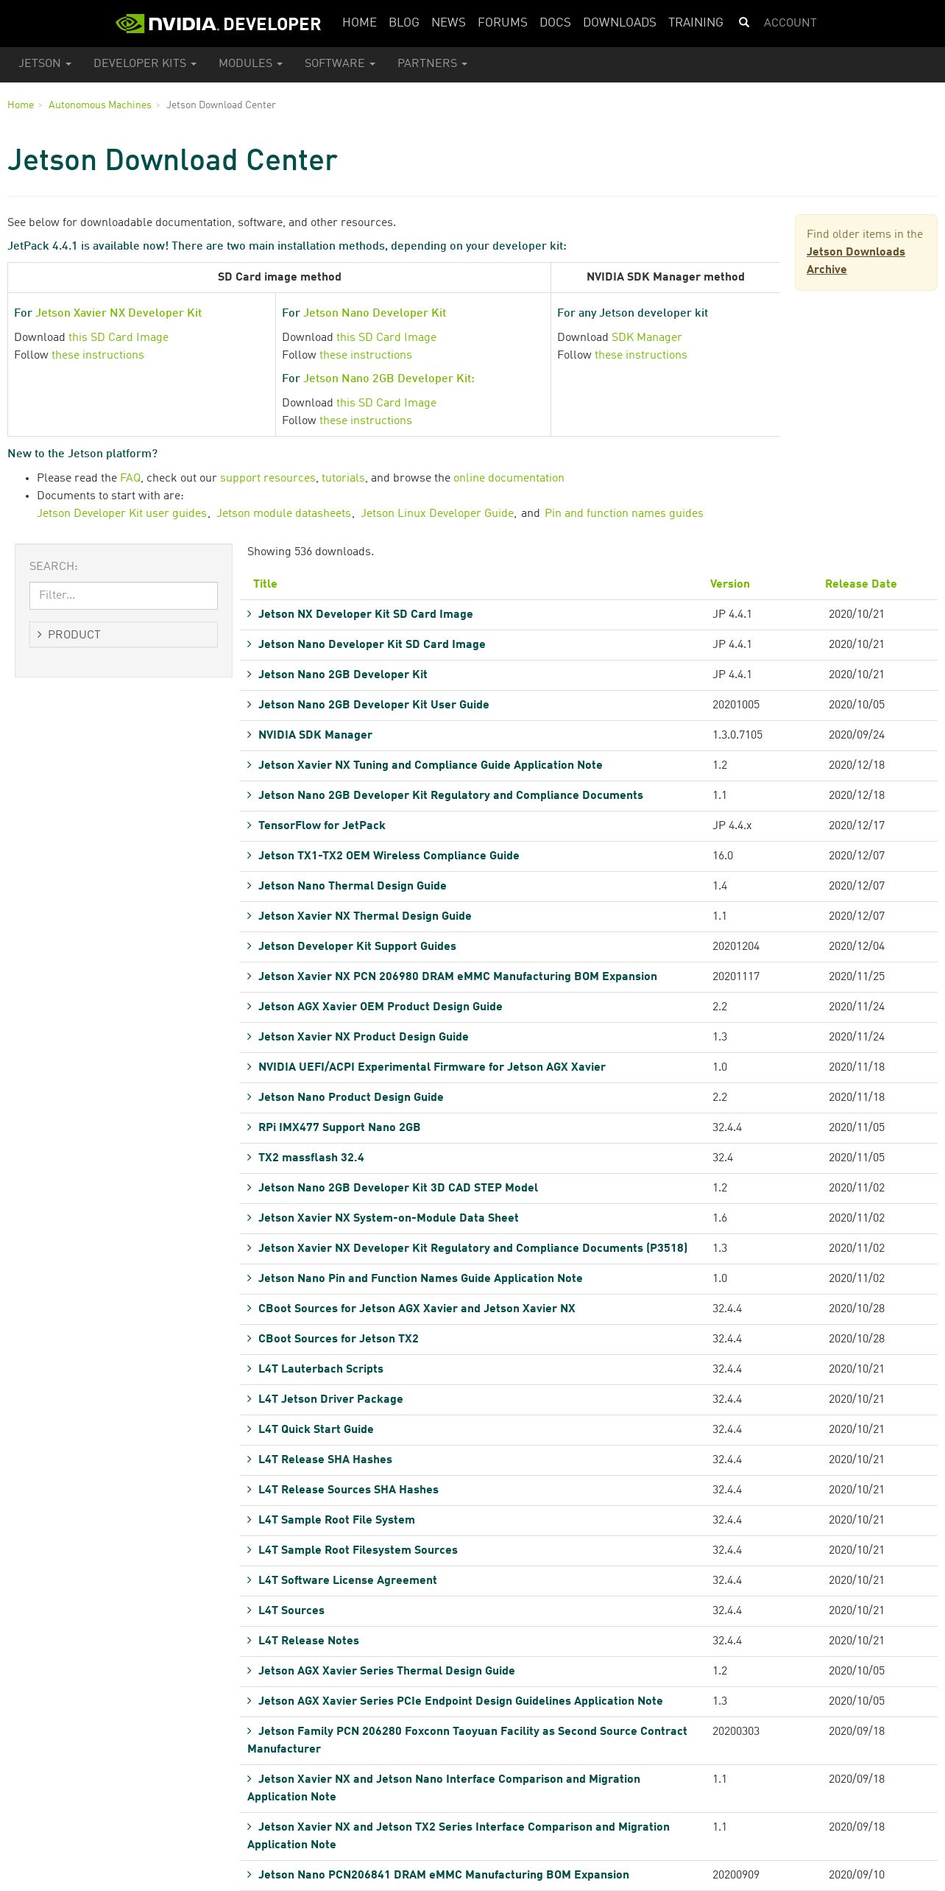The image size is (945, 1891).
Task: Click the 2020/12/17 release date
Action: click(x=857, y=825)
